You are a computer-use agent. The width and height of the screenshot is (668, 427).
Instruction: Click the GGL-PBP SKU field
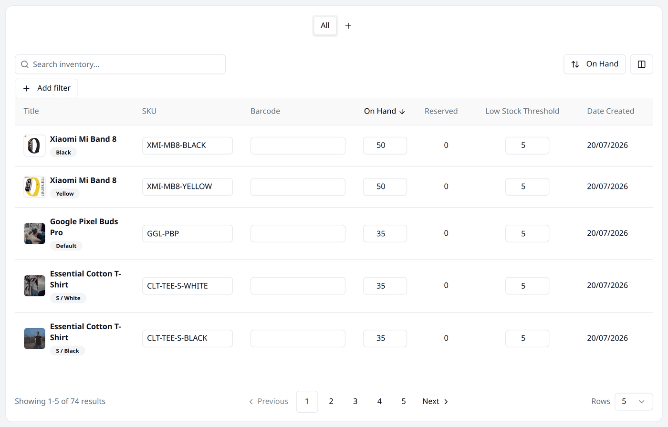188,234
